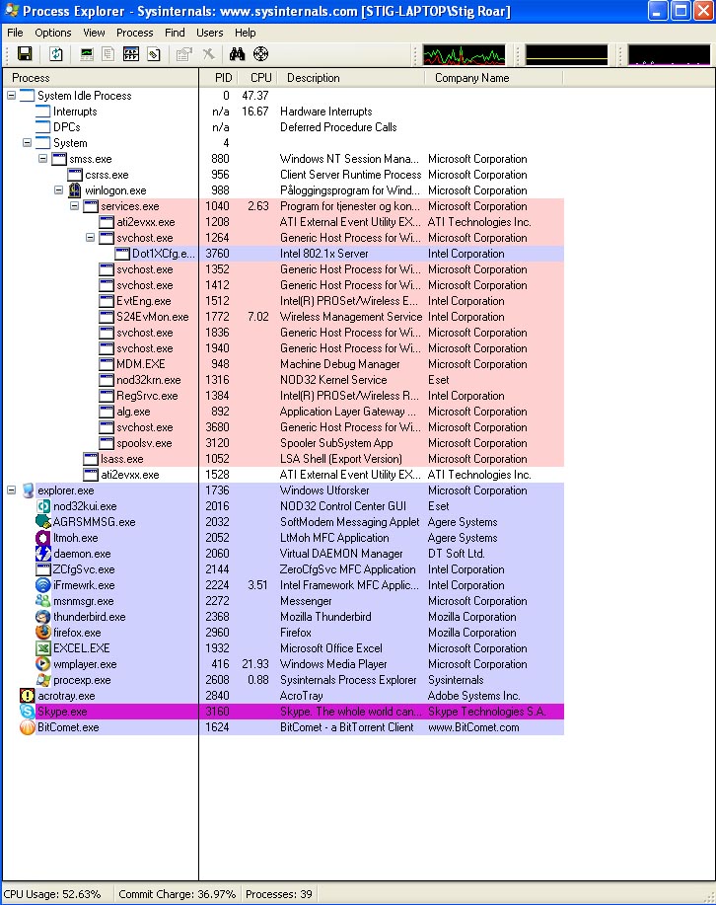Open the Find menu
The image size is (716, 905).
pyautogui.click(x=175, y=33)
